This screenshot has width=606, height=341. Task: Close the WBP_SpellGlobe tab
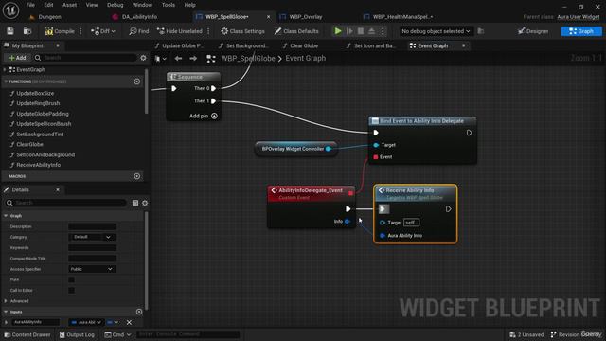[x=268, y=17]
